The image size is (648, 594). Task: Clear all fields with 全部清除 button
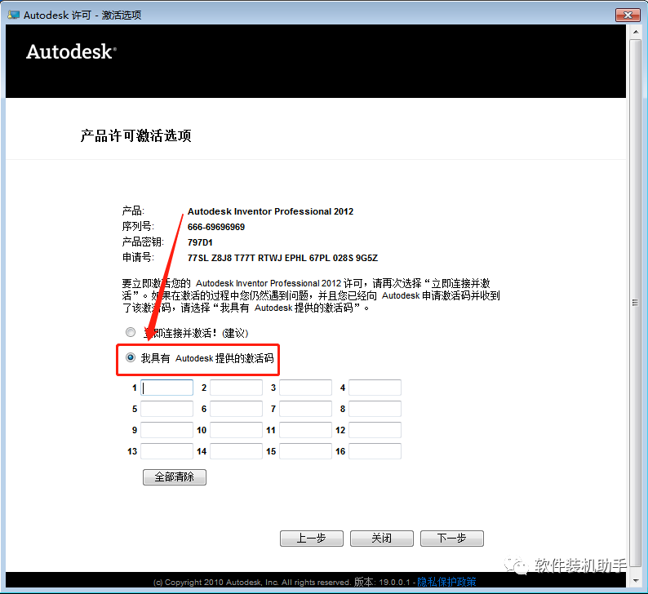175,477
